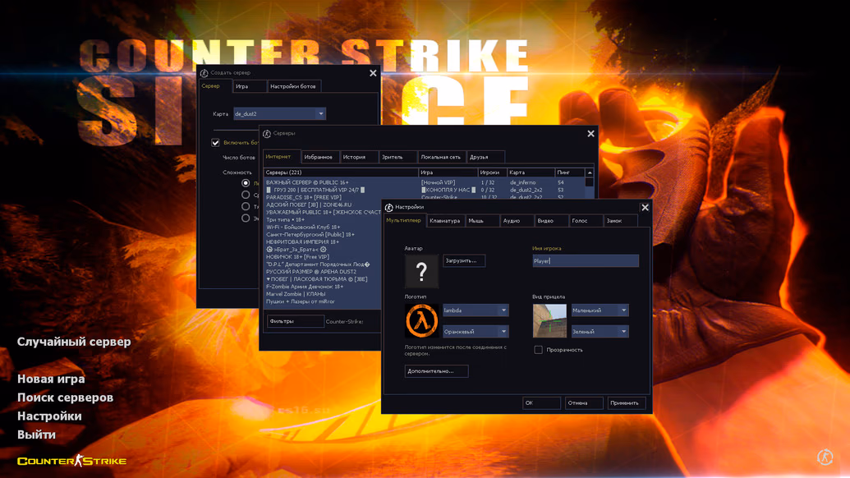
Task: Open the Избранное tab in Серверы
Action: (318, 157)
